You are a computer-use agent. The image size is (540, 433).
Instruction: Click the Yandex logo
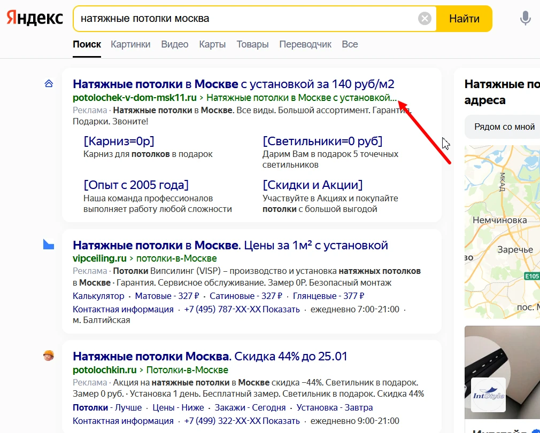pyautogui.click(x=35, y=19)
